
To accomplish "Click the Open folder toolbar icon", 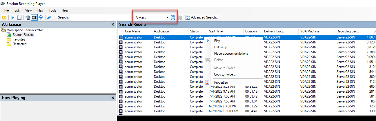I will tap(4, 17).
